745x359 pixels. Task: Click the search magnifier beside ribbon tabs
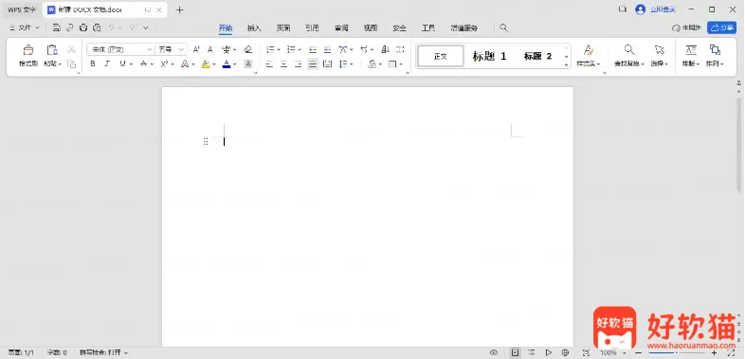click(503, 28)
